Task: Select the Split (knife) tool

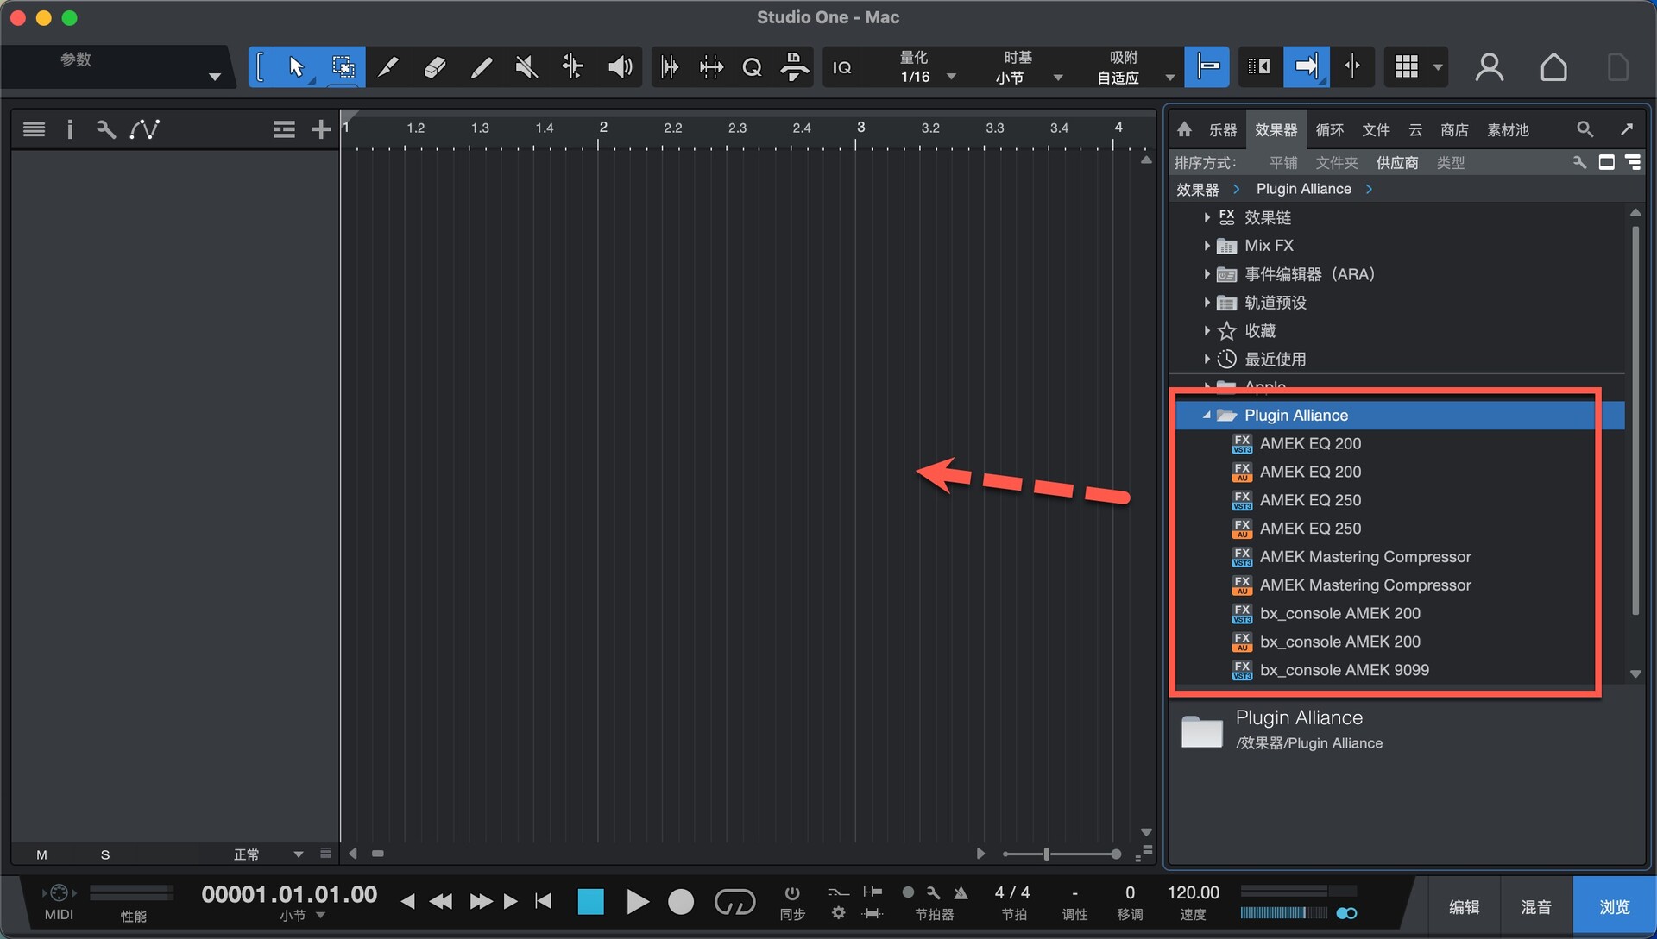Action: click(388, 67)
